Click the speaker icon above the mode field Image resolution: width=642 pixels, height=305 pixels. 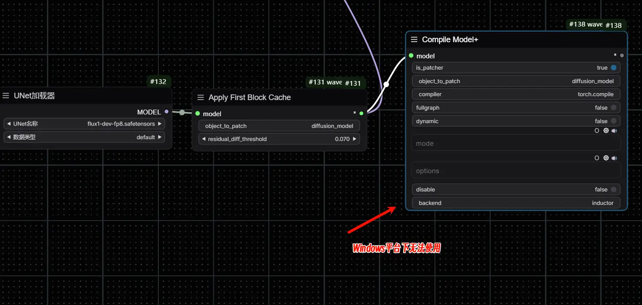[614, 131]
